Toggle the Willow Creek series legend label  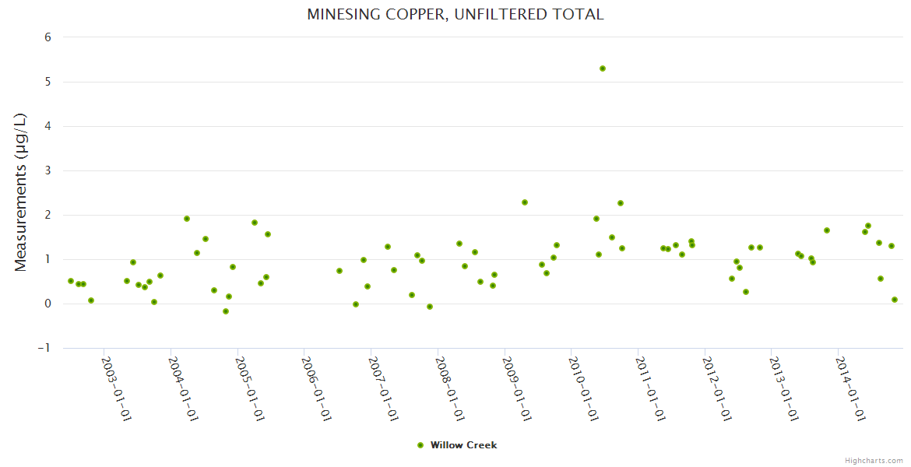point(463,445)
